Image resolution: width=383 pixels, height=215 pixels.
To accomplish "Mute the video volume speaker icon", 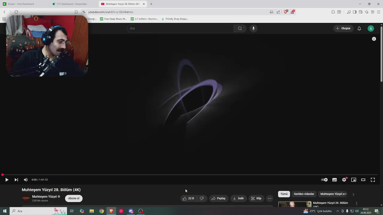I will 26,180.
